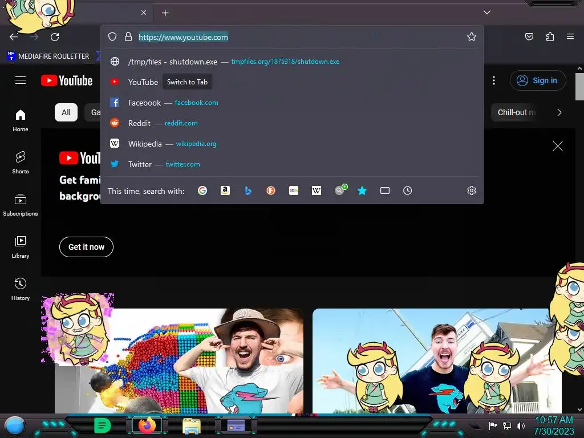
Task: Select the Reddit suggestion
Action: [292, 123]
